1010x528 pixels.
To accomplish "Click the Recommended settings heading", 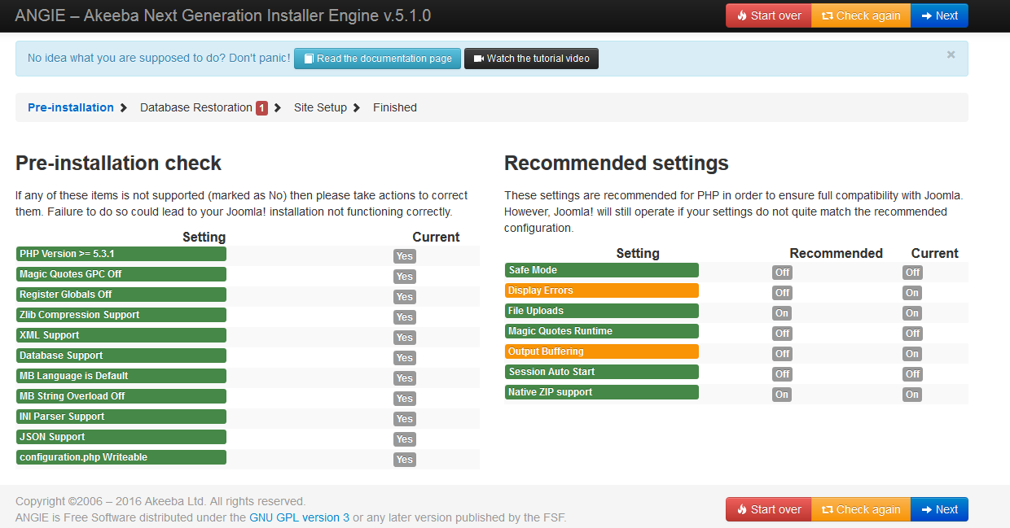I will coord(617,164).
